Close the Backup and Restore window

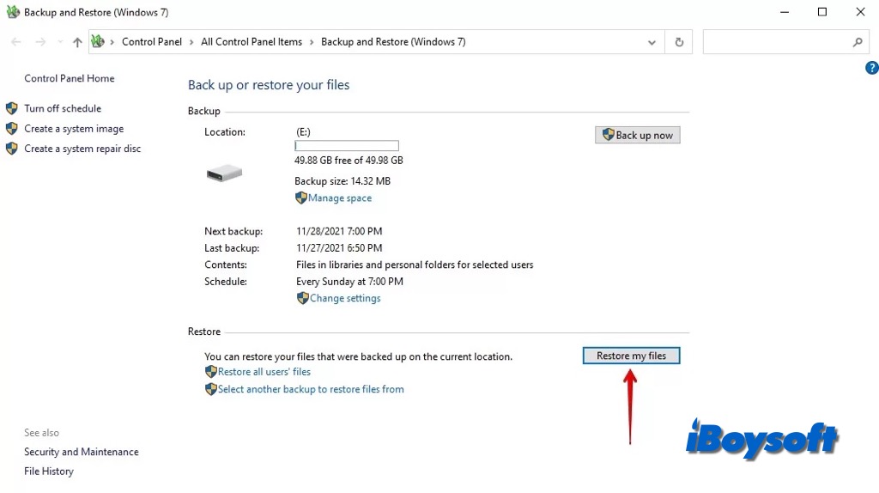click(x=860, y=12)
